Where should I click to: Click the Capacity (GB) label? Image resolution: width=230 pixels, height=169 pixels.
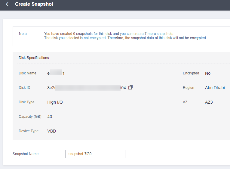click(30, 117)
